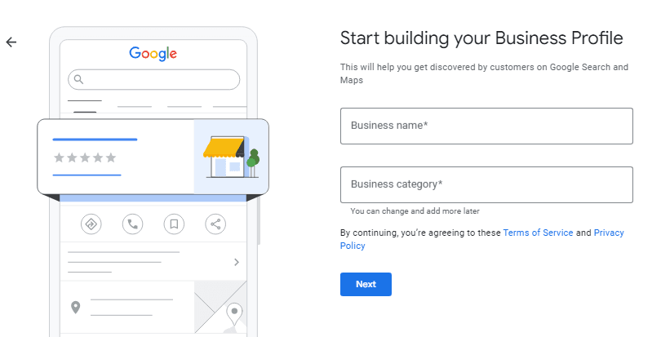Go back using the left arrow

[x=11, y=42]
